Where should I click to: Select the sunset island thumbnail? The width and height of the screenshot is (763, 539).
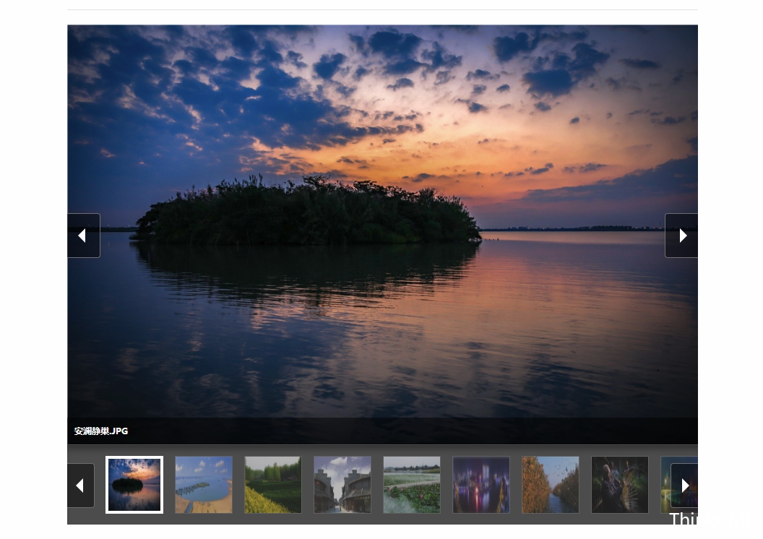(x=134, y=485)
